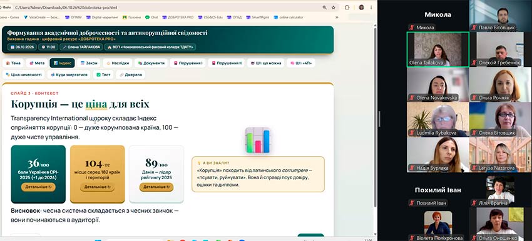The height and width of the screenshot is (241, 532).
Task: Switch to the Ціна нечесності tab
Action: [24, 74]
